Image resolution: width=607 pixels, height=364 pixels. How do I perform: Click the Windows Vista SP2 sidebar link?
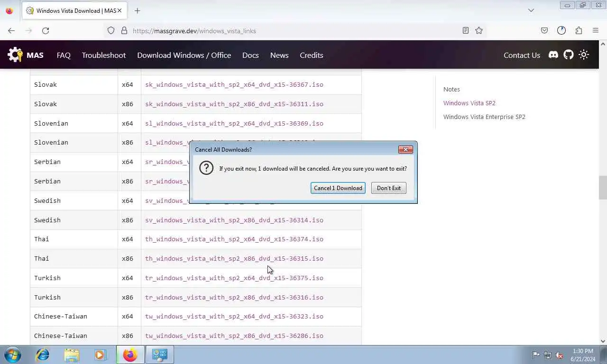(469, 103)
